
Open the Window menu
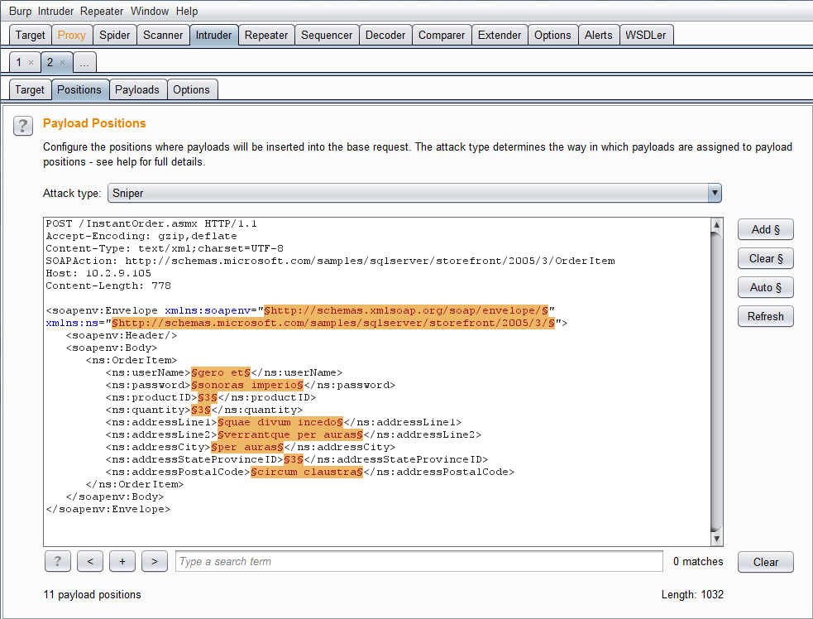[150, 11]
